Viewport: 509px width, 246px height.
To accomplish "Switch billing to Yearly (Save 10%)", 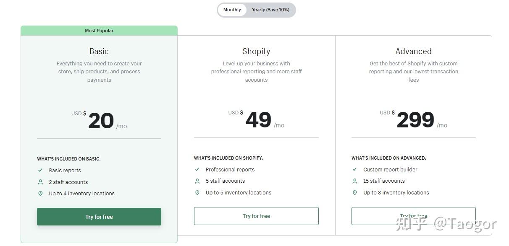I will click(270, 10).
